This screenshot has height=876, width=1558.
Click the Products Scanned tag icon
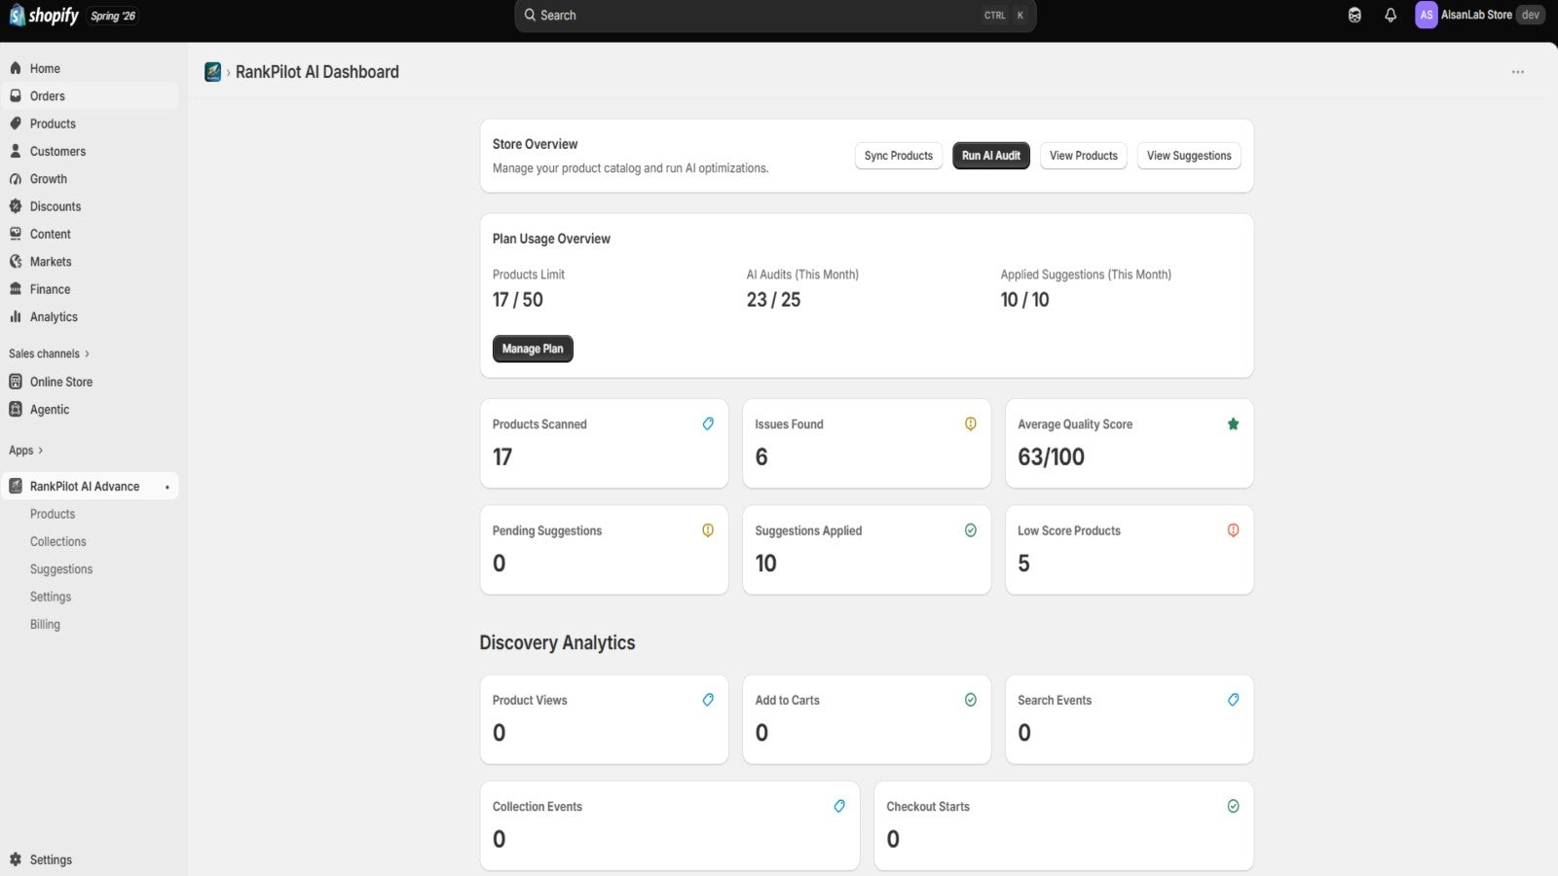(708, 423)
